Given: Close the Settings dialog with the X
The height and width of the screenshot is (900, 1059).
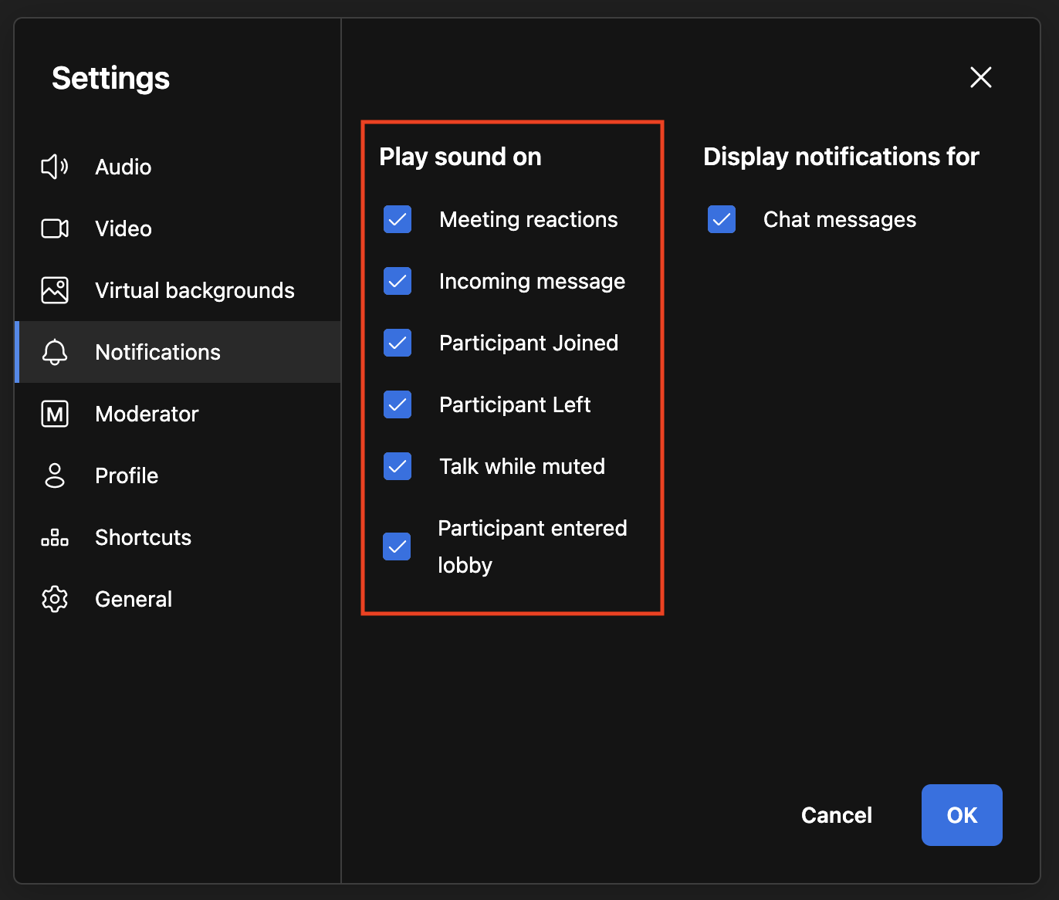Looking at the screenshot, I should (x=980, y=77).
